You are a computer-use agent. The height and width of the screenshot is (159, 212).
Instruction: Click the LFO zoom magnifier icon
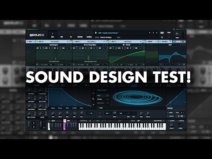coord(93,99)
